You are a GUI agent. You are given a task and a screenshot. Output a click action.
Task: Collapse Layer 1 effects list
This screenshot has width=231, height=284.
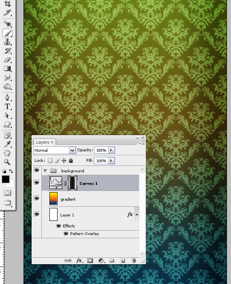[137, 214]
